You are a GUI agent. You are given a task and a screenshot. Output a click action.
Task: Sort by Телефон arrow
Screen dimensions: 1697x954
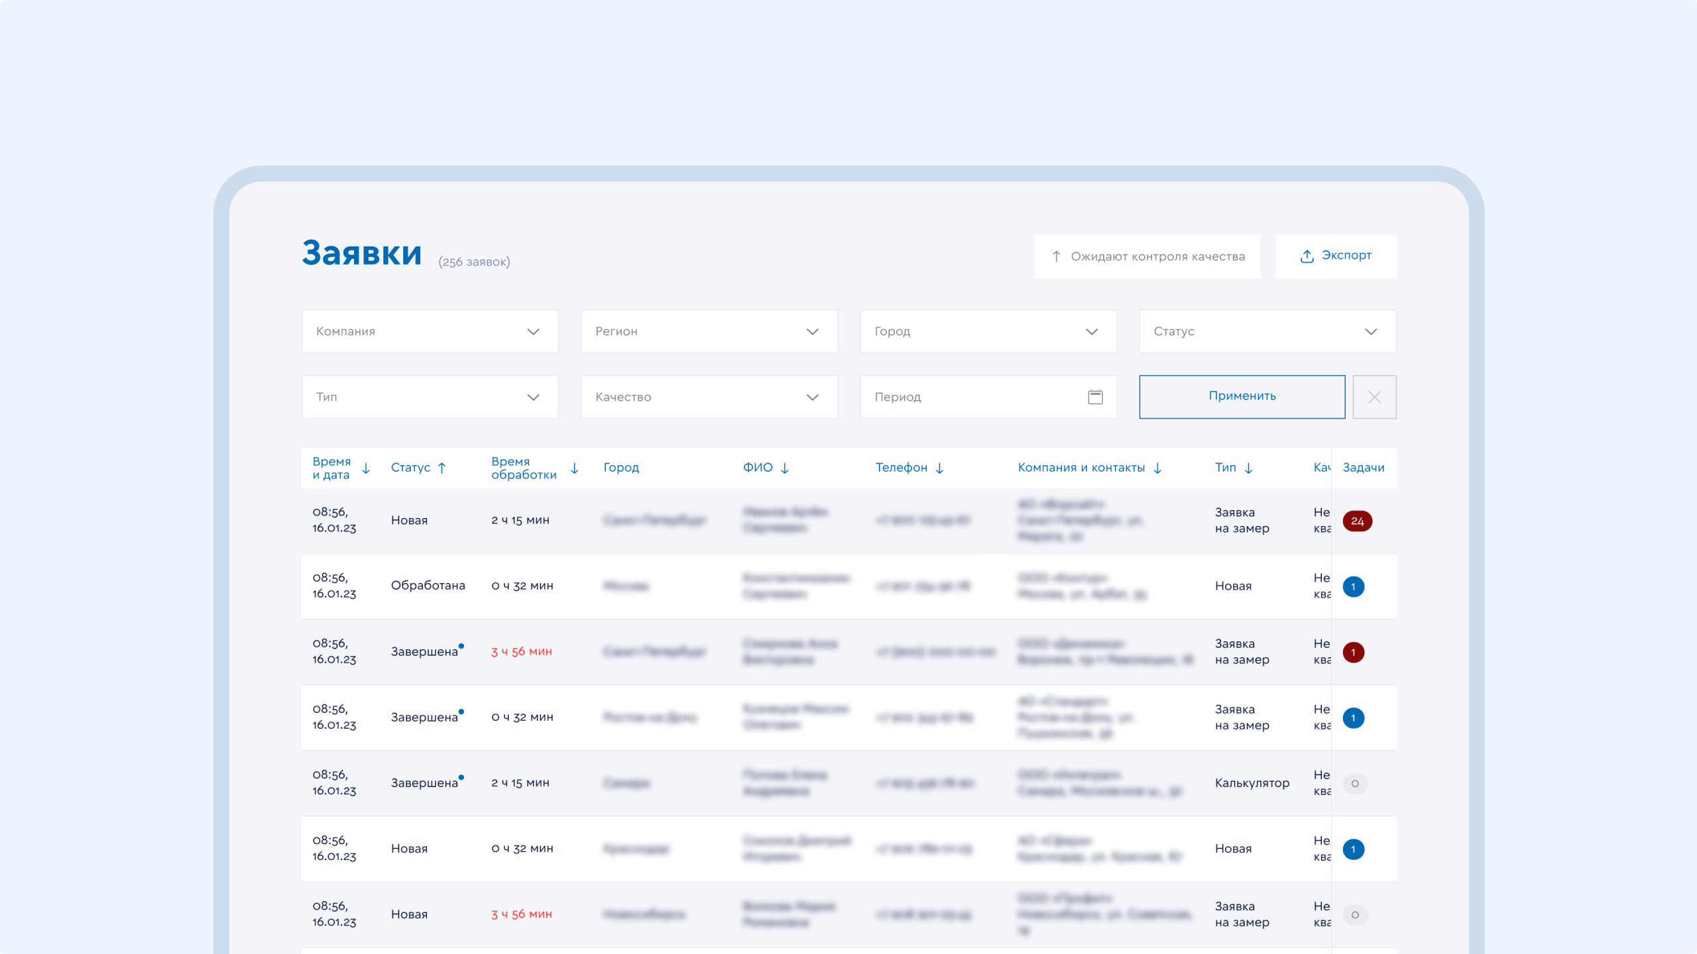coord(939,468)
